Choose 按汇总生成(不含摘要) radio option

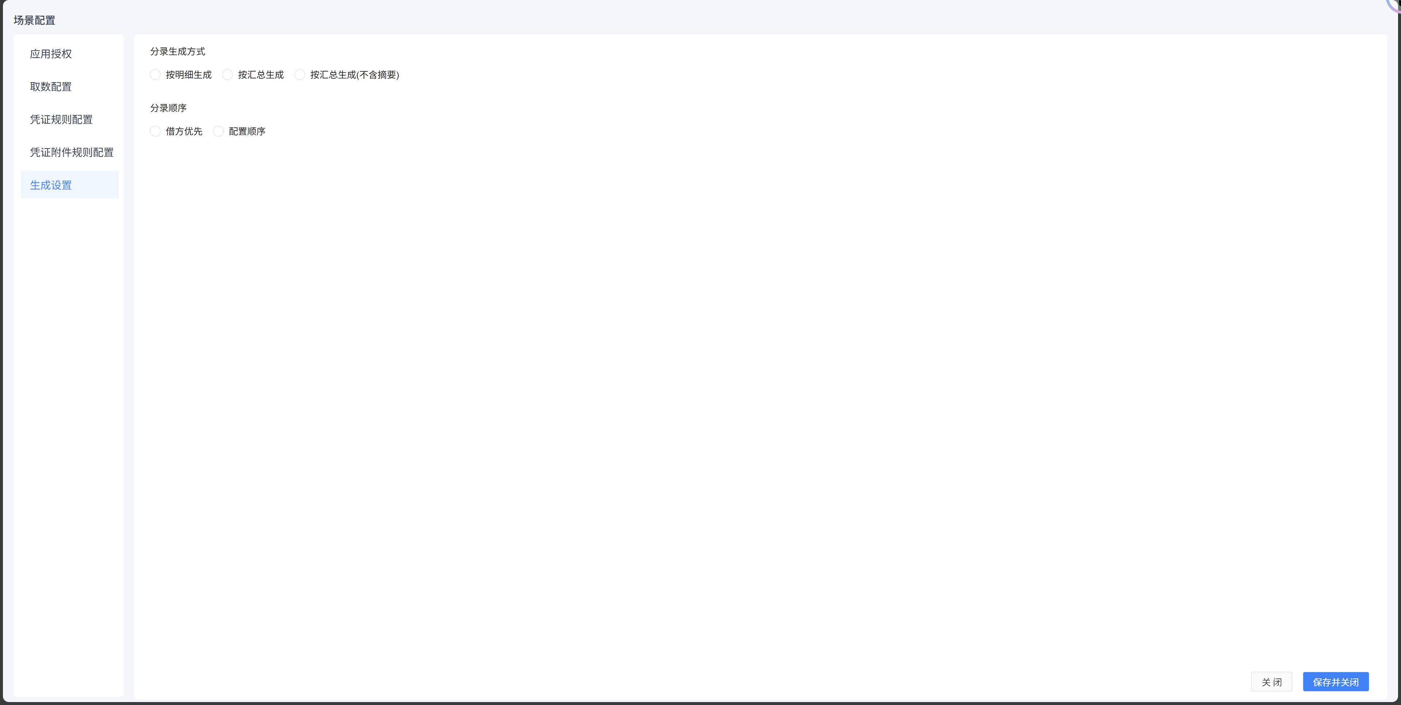tap(300, 74)
